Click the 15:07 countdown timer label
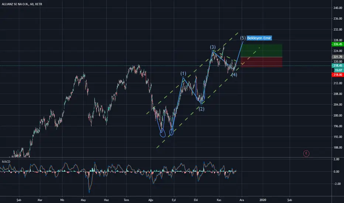344x203 pixels. click(x=338, y=70)
